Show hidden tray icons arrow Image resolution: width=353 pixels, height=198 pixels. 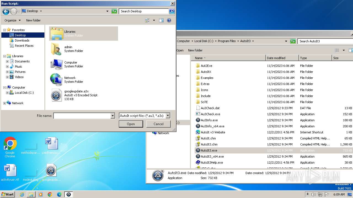(307, 194)
